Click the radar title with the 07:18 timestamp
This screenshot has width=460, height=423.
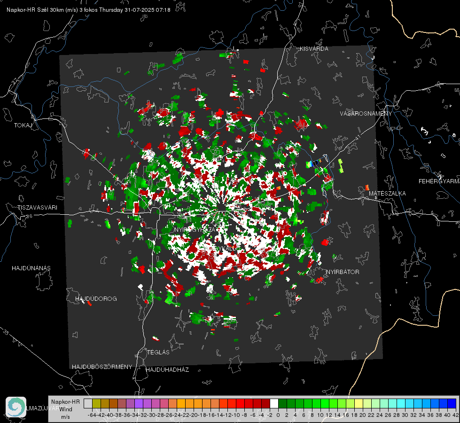[x=88, y=10]
